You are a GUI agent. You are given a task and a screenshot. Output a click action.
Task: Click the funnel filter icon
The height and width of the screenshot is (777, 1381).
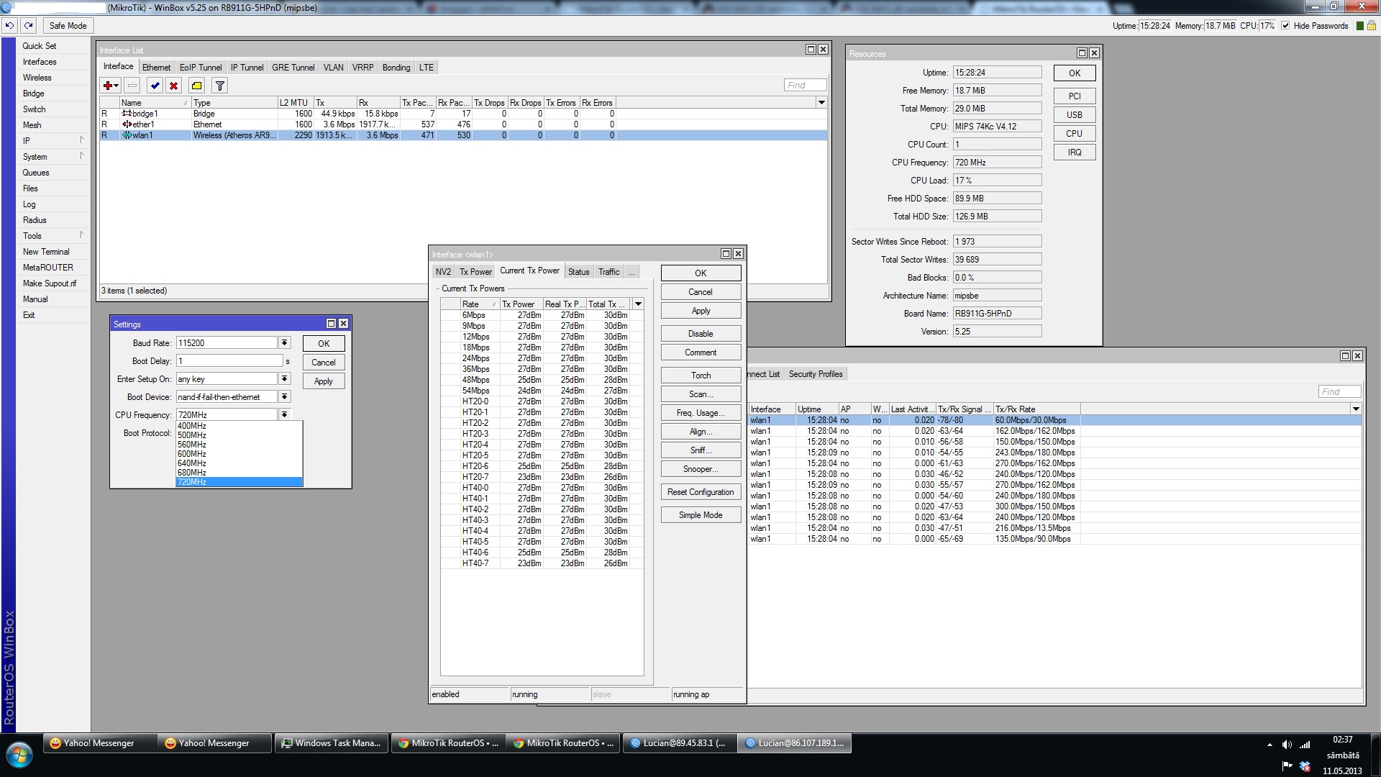pos(220,86)
